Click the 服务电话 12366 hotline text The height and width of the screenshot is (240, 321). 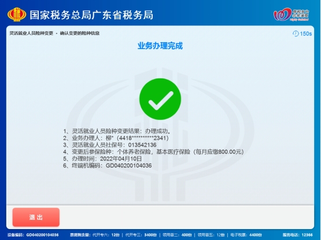pos(298,235)
